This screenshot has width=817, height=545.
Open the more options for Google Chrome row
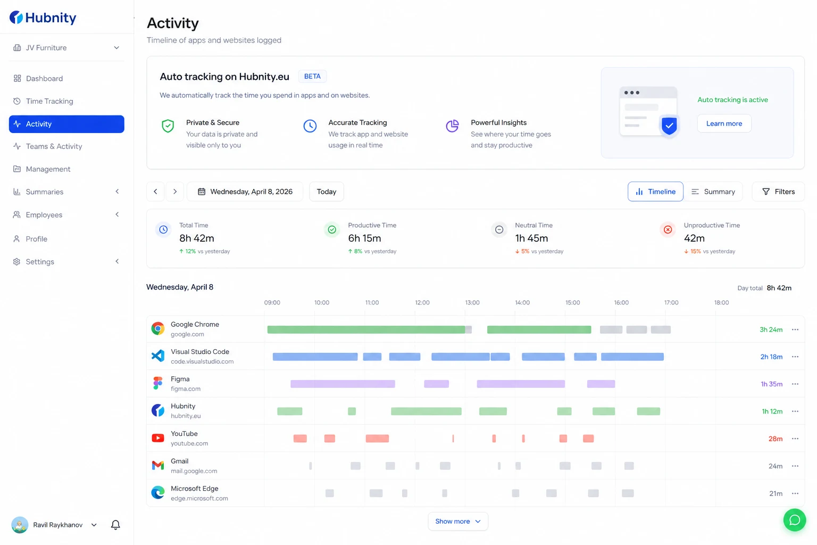[x=795, y=329]
